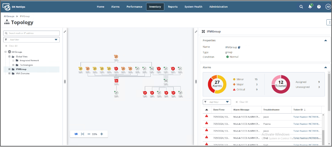
Task: Open the System Health menu
Action: pos(193,7)
